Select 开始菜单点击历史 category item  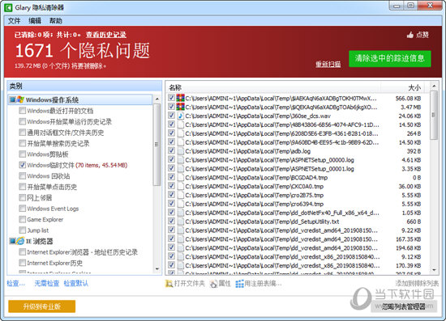[x=52, y=187]
